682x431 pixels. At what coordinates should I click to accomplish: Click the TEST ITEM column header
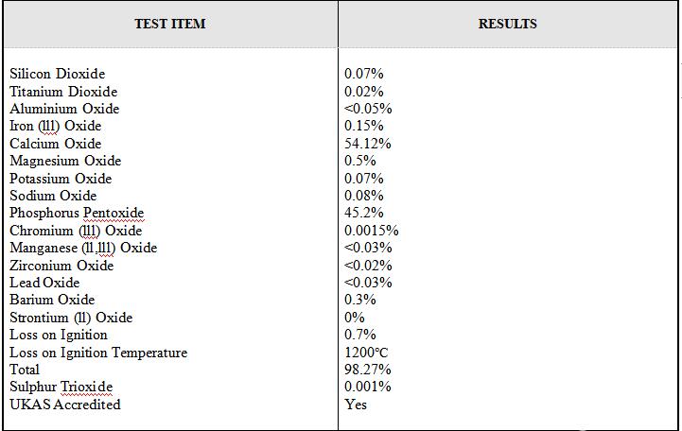(169, 24)
